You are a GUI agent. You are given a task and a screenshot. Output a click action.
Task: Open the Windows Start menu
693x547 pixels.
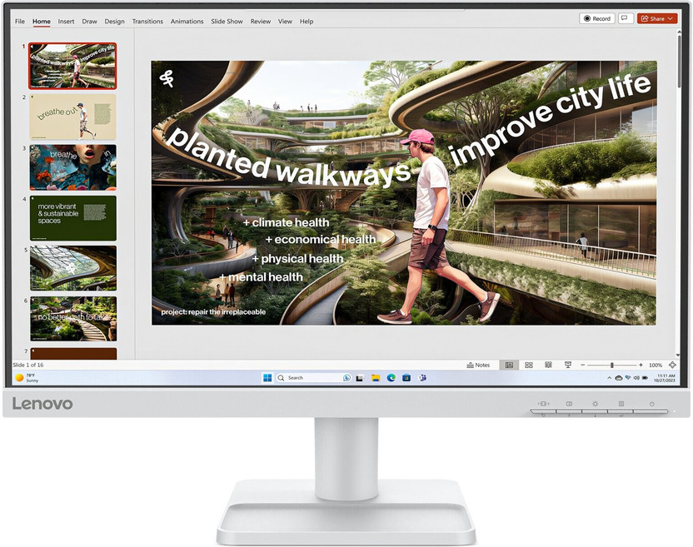click(267, 378)
